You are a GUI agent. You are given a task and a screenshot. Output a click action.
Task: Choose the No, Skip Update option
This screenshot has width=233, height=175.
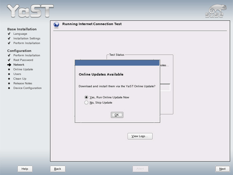[x=98, y=103]
